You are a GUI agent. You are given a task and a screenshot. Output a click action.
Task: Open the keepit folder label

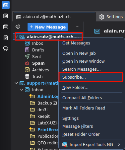coord(43,116)
